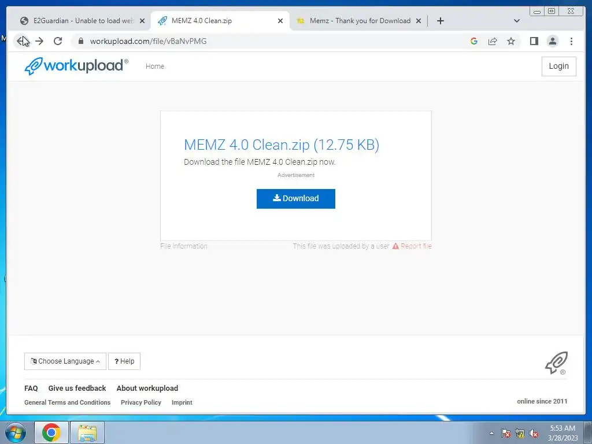The width and height of the screenshot is (592, 444).
Task: View site info via the padlock icon
Action: [x=80, y=41]
